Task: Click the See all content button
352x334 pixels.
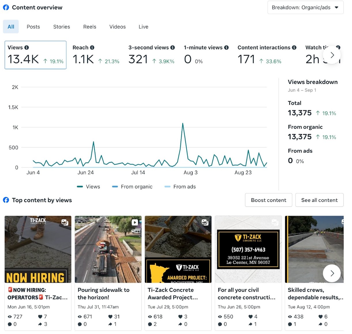Action: click(319, 200)
